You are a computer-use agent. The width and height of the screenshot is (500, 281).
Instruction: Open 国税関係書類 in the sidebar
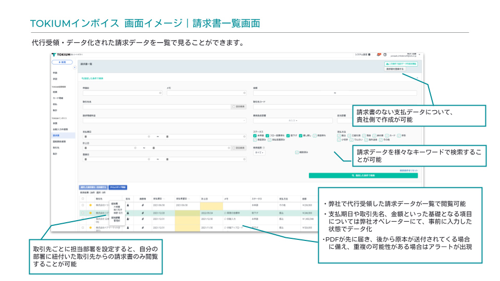59,142
